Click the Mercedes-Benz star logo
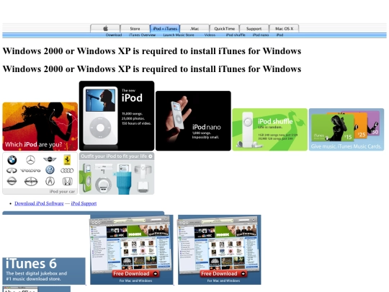Viewport: 389px width, 292px height. click(x=30, y=160)
